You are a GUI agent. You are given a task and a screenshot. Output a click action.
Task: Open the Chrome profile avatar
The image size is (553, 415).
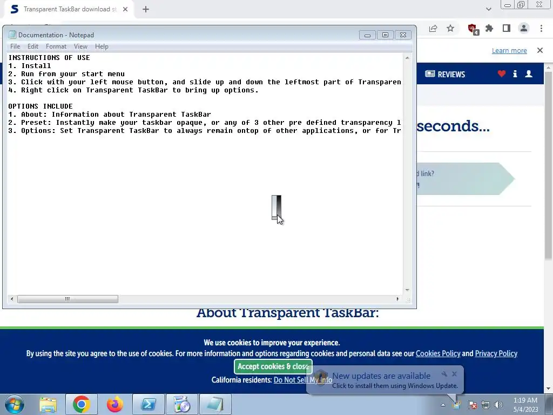coord(524,28)
